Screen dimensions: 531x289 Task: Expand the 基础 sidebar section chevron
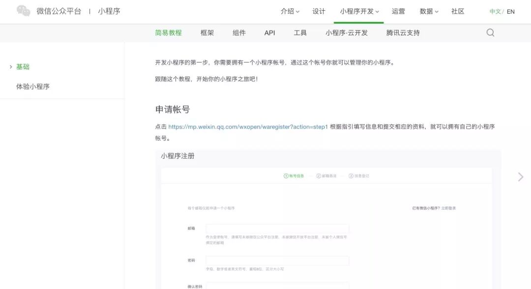11,67
